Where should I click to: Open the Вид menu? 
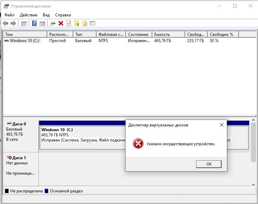[x=46, y=15]
